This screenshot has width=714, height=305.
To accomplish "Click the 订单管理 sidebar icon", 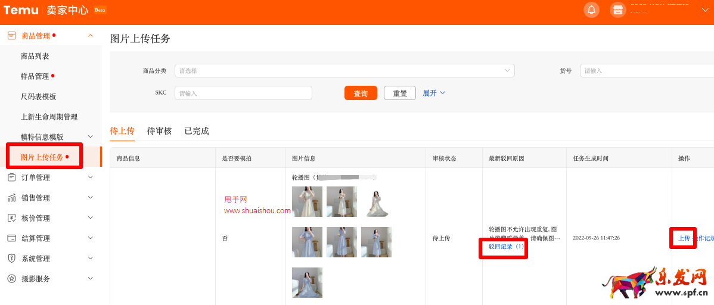I will coord(11,178).
